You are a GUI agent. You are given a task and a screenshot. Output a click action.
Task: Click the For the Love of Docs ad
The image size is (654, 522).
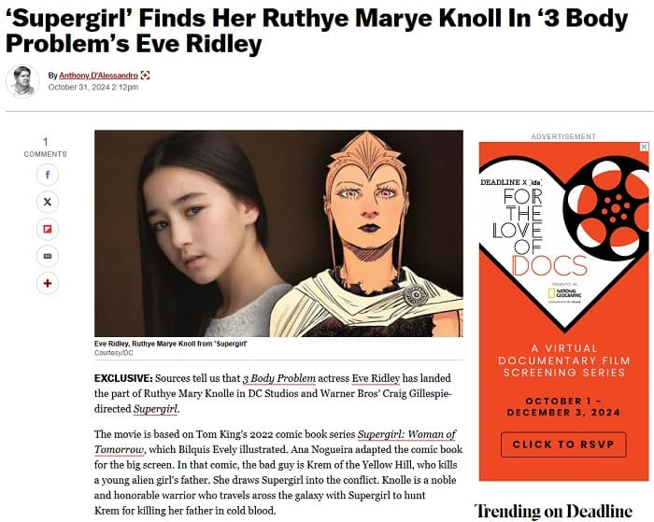tap(564, 312)
